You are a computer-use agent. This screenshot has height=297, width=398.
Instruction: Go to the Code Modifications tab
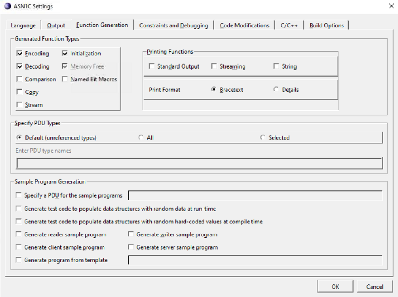coord(244,25)
